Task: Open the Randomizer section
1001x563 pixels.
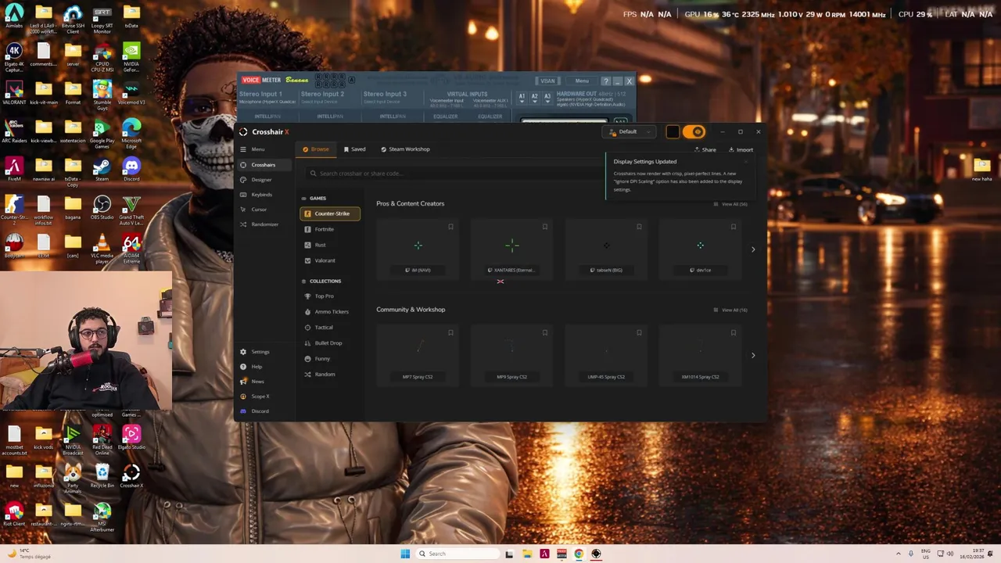Action: pos(264,224)
